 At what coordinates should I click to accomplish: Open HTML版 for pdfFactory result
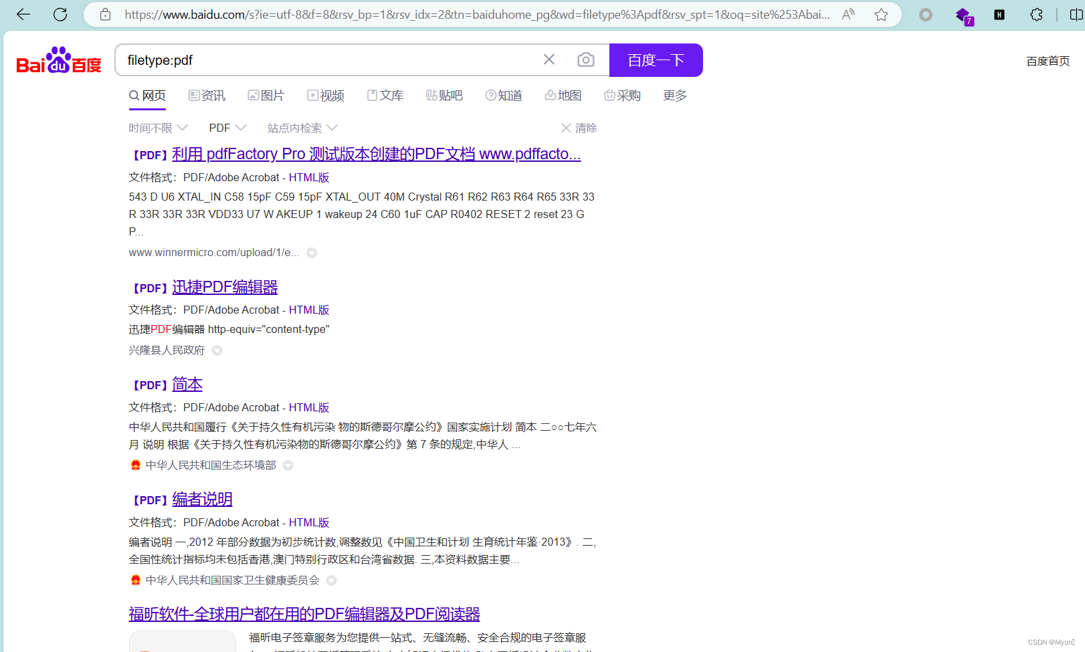pyautogui.click(x=309, y=177)
